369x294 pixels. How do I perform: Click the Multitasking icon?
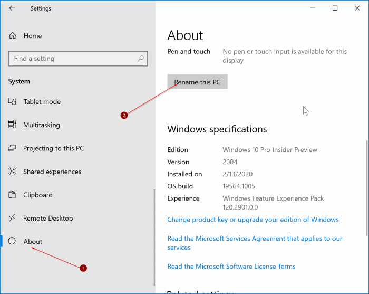(12, 125)
